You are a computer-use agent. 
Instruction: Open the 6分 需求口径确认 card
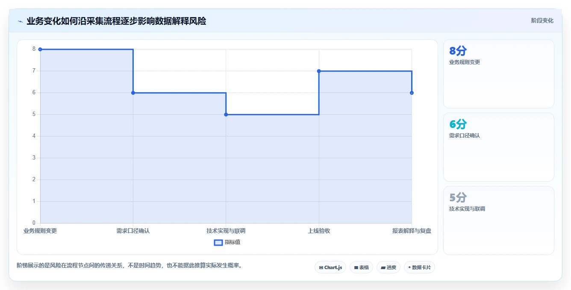click(499, 147)
